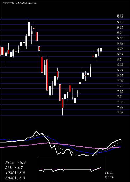130x182 pixels.
Task: Click the 7.08 price axis label
Action: pyautogui.click(x=120, y=113)
